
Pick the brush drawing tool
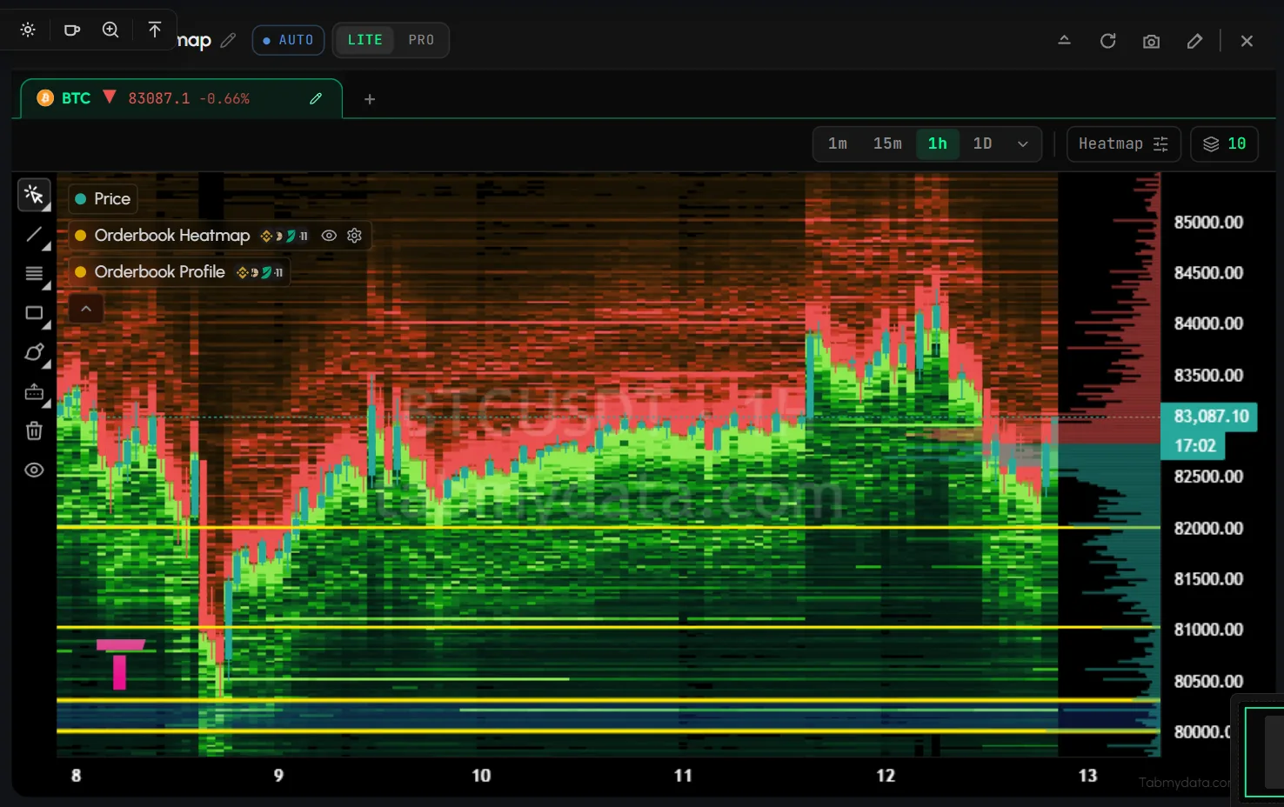34,352
